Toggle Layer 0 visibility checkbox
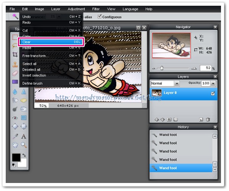Screen dimensions: 229x191 (213, 93)
